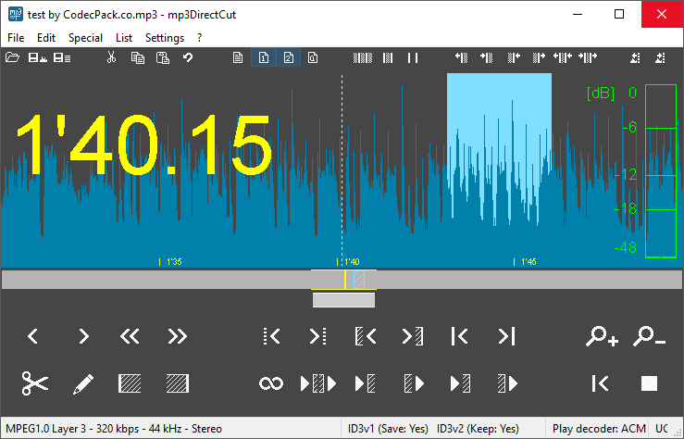Step forward with the single right chevron
This screenshot has width=684, height=439.
coord(83,336)
